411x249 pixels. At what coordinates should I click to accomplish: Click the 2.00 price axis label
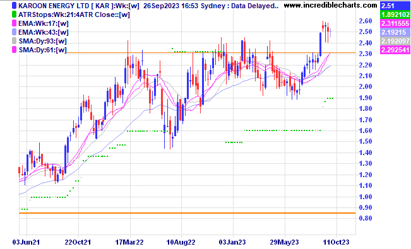366,86
